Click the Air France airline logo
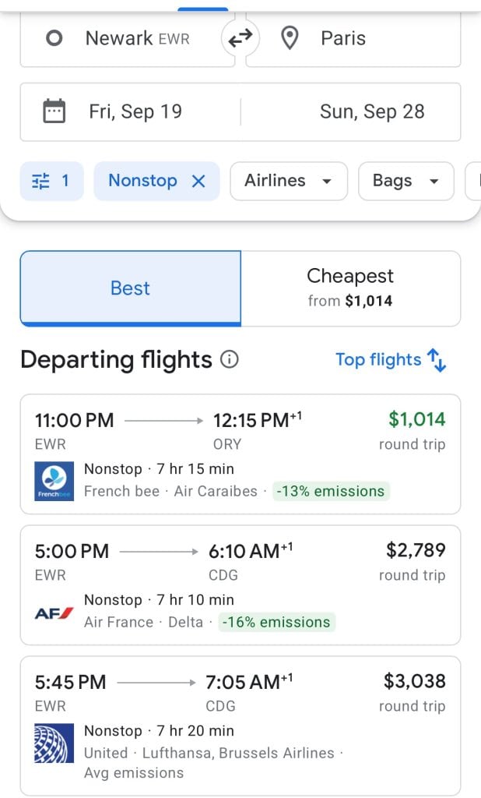The width and height of the screenshot is (481, 798). click(54, 613)
